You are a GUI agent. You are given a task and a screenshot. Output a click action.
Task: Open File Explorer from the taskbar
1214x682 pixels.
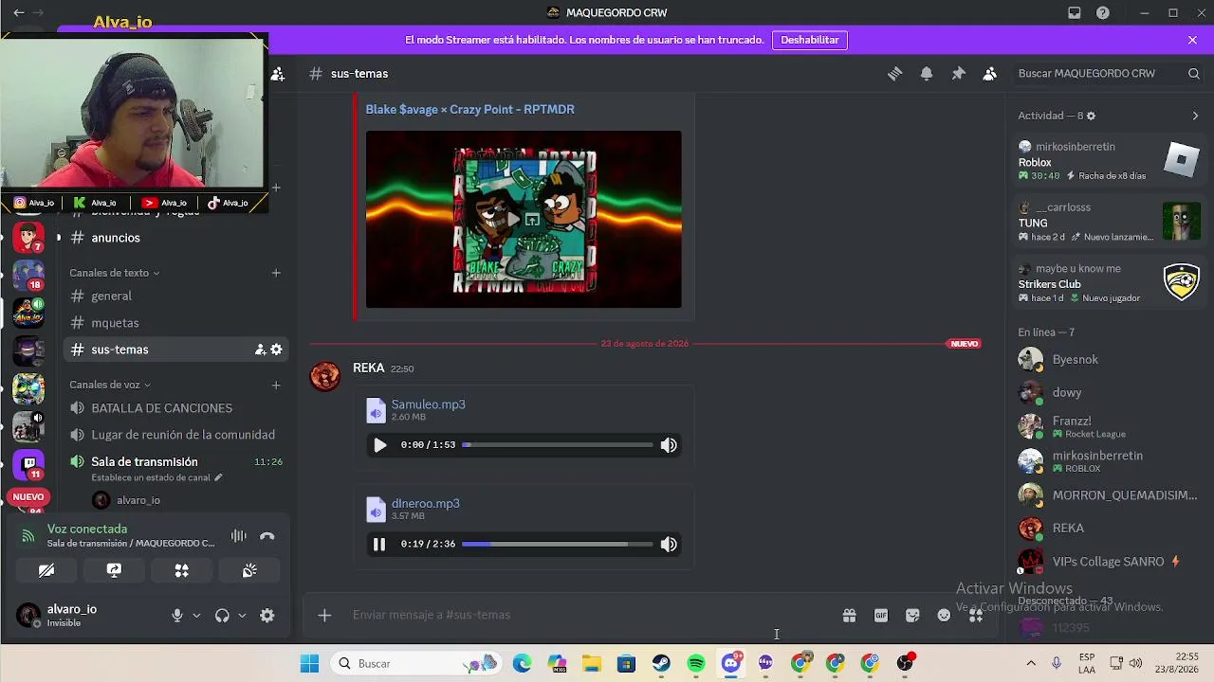592,664
